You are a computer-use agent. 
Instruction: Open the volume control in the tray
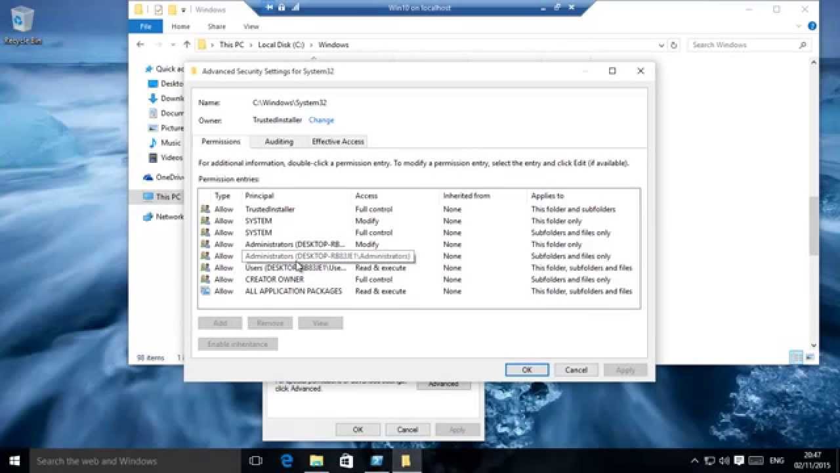click(x=724, y=461)
